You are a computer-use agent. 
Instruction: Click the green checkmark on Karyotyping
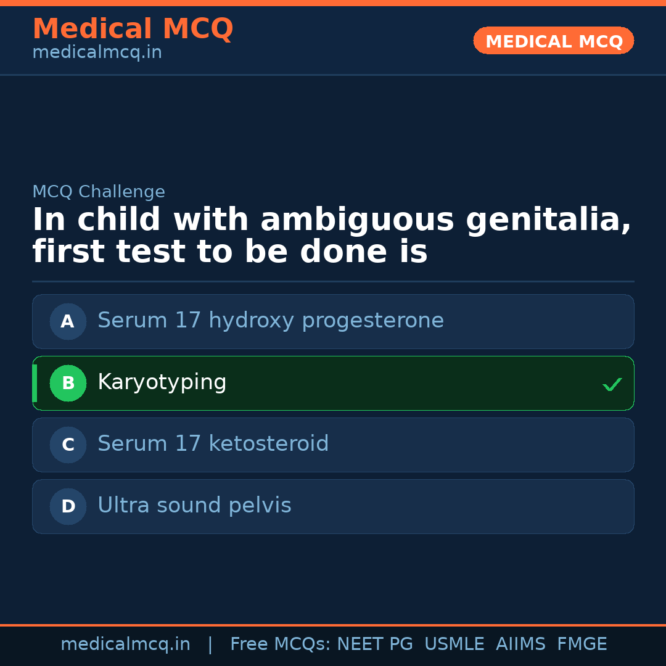(x=612, y=384)
